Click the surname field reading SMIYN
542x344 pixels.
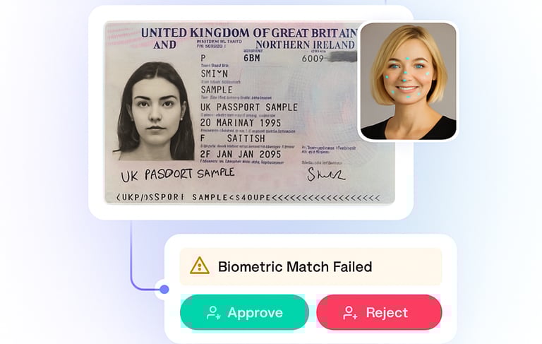215,73
